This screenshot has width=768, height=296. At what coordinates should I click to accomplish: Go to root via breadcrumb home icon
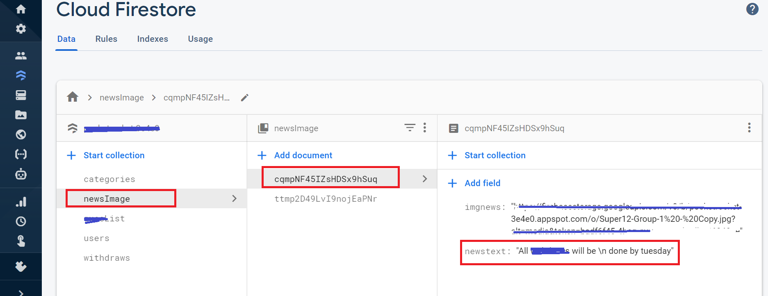pyautogui.click(x=73, y=97)
